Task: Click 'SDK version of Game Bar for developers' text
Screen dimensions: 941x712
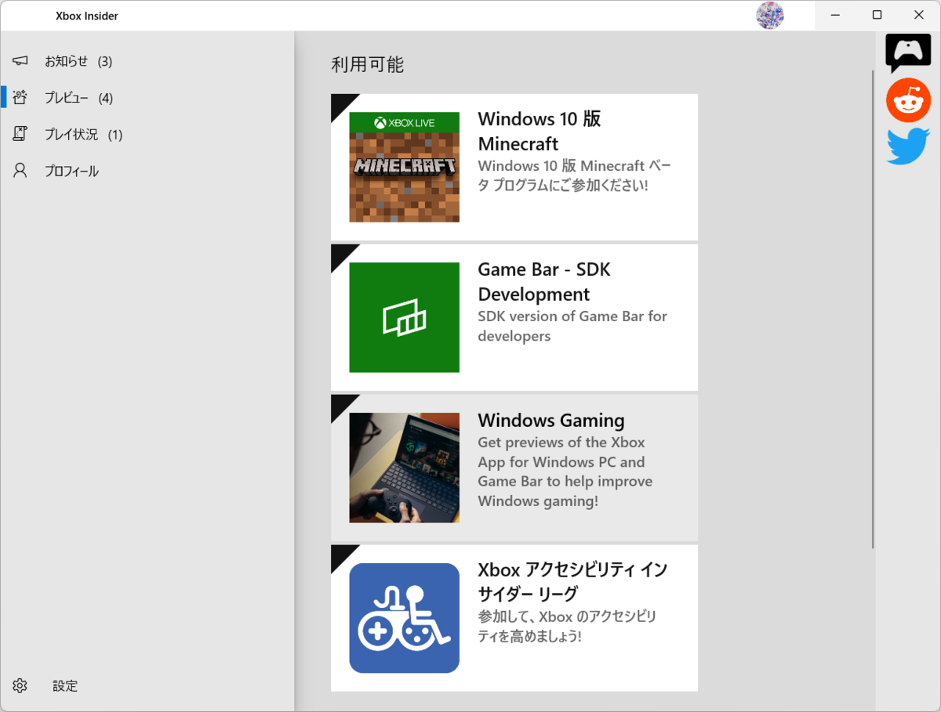Action: click(572, 326)
